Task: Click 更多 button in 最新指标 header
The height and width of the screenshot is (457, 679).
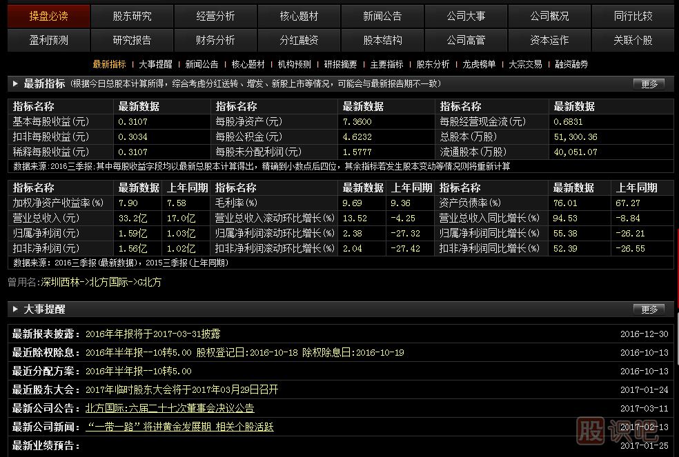Action: pyautogui.click(x=649, y=84)
